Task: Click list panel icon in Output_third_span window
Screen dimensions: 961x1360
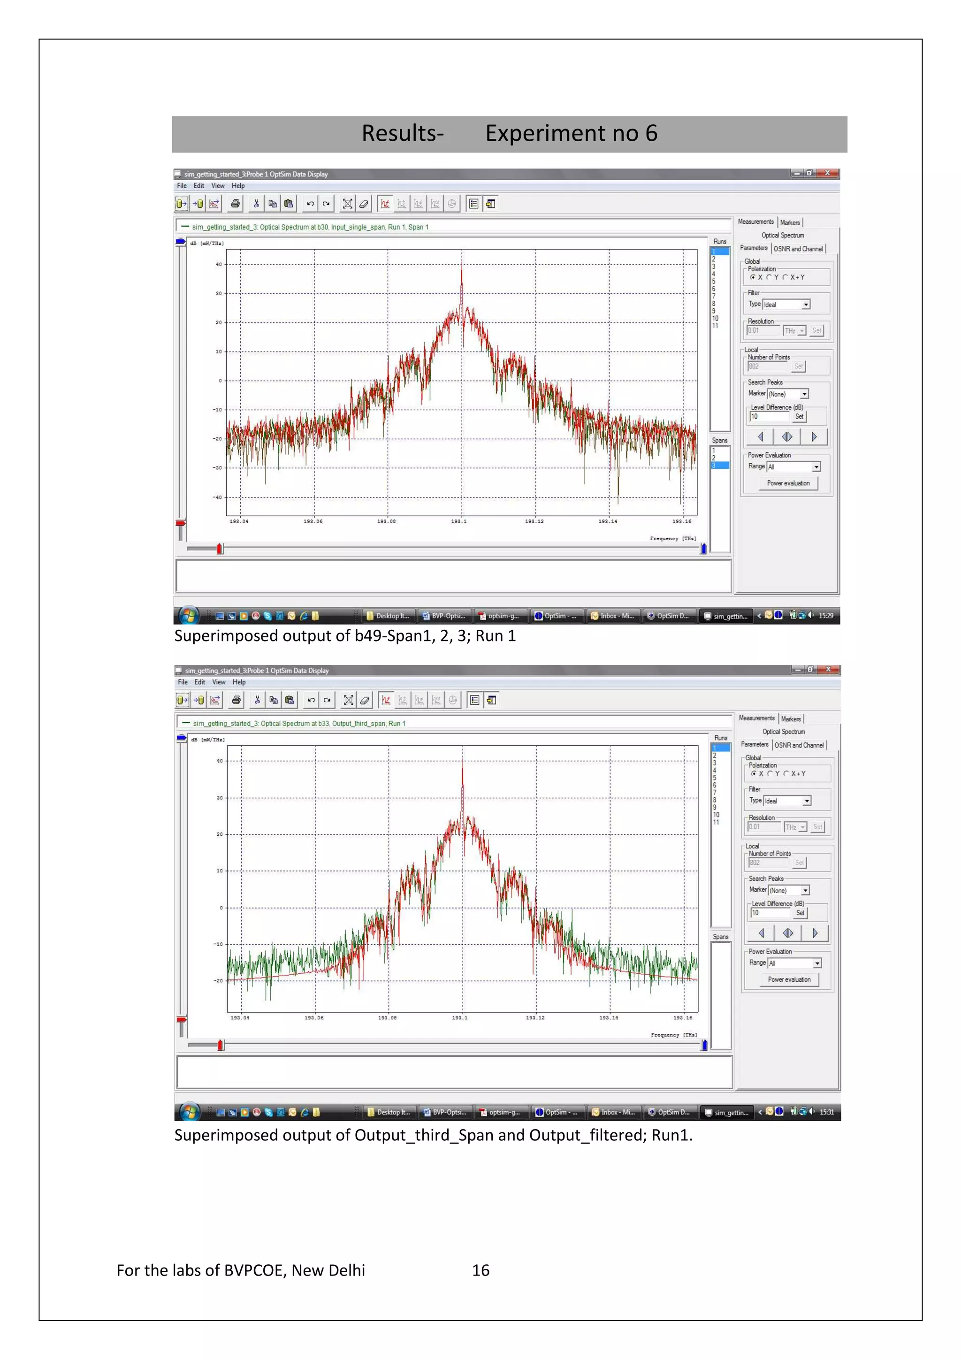Action: (475, 700)
